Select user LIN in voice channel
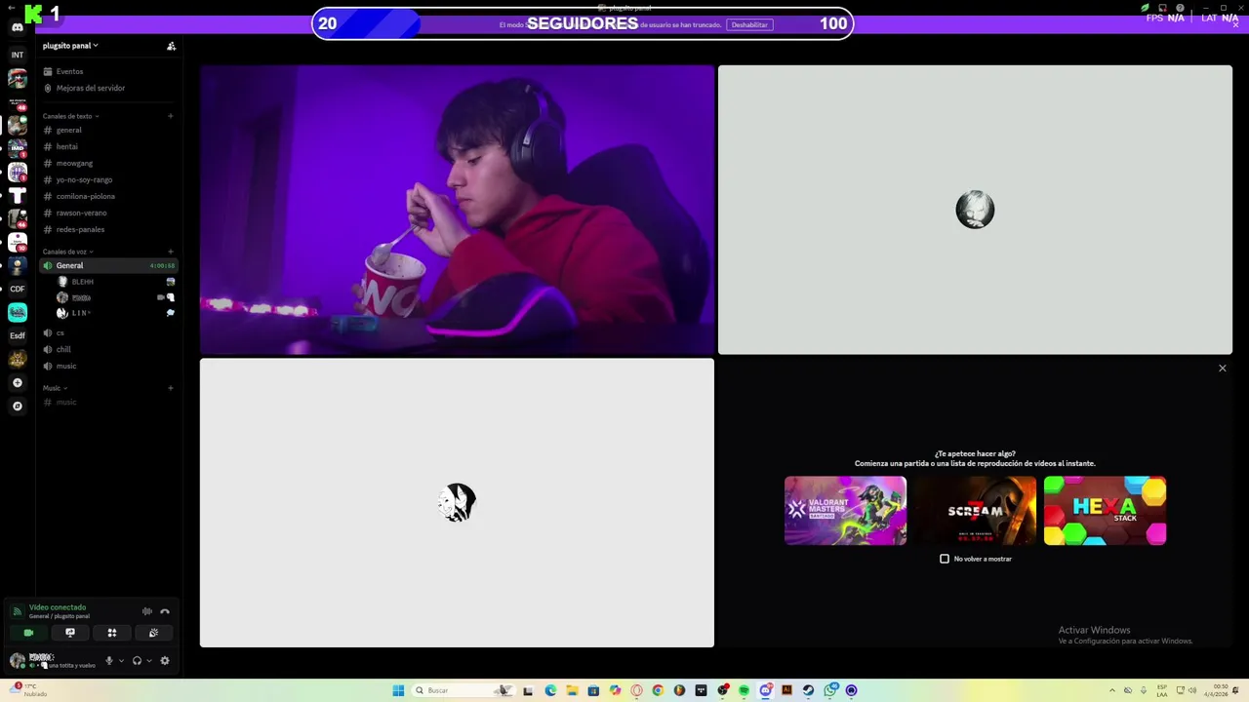This screenshot has width=1249, height=702. click(x=115, y=313)
